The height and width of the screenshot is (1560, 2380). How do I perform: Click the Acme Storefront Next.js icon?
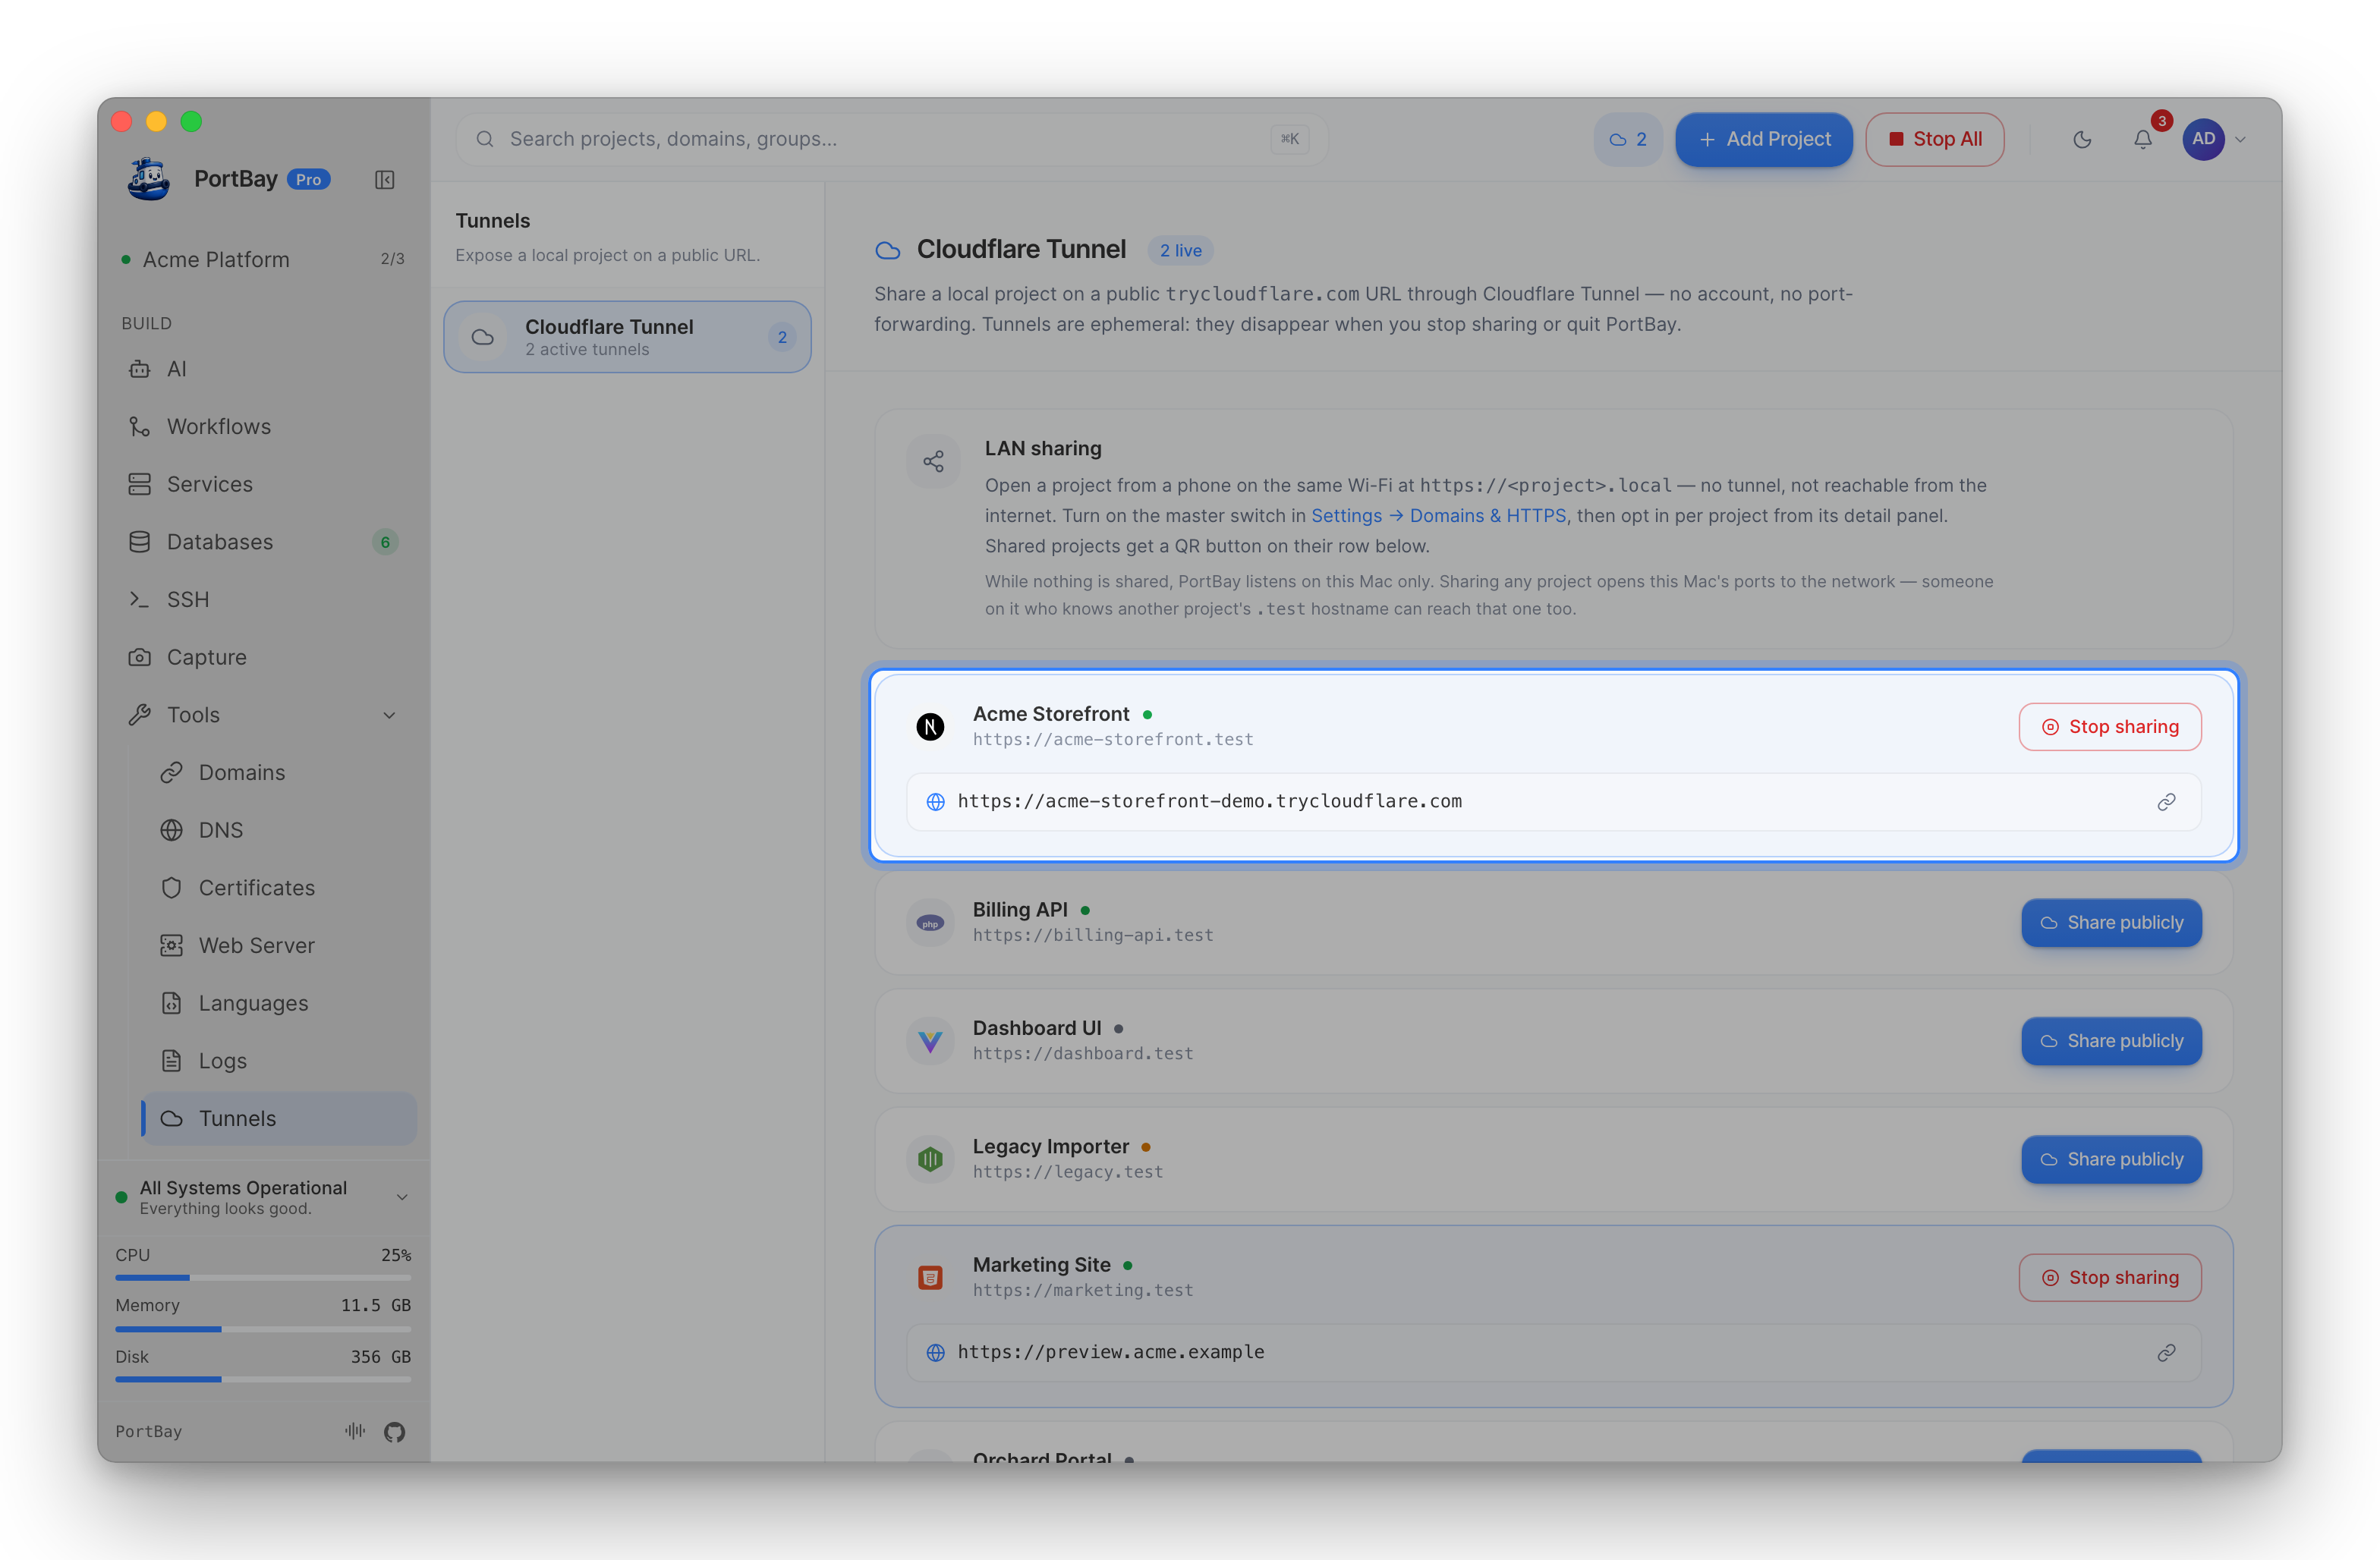coord(930,727)
